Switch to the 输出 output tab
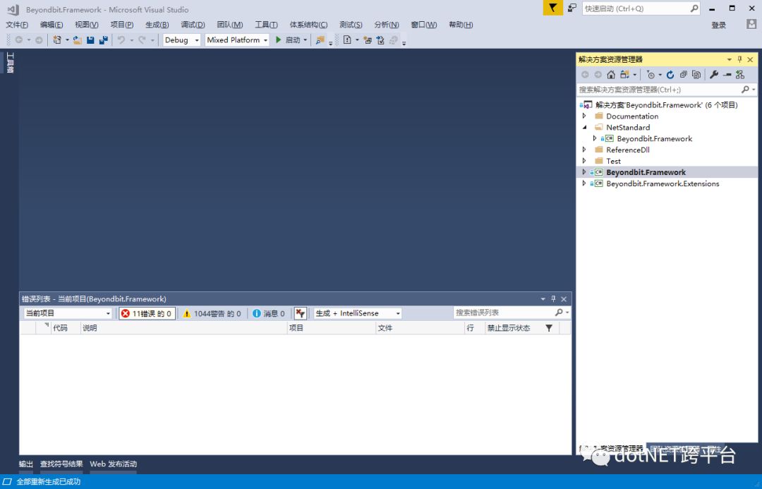This screenshot has width=762, height=489. click(x=26, y=464)
